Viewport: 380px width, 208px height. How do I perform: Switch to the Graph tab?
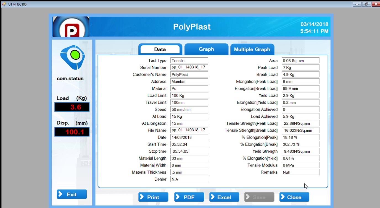[206, 49]
